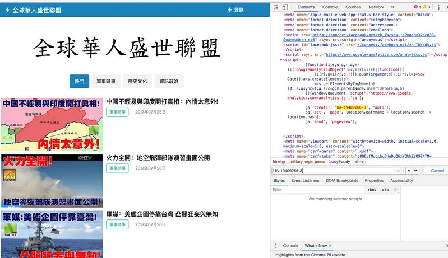448x258 pixels.
Task: Open the Elements tab
Action: [x=306, y=7]
